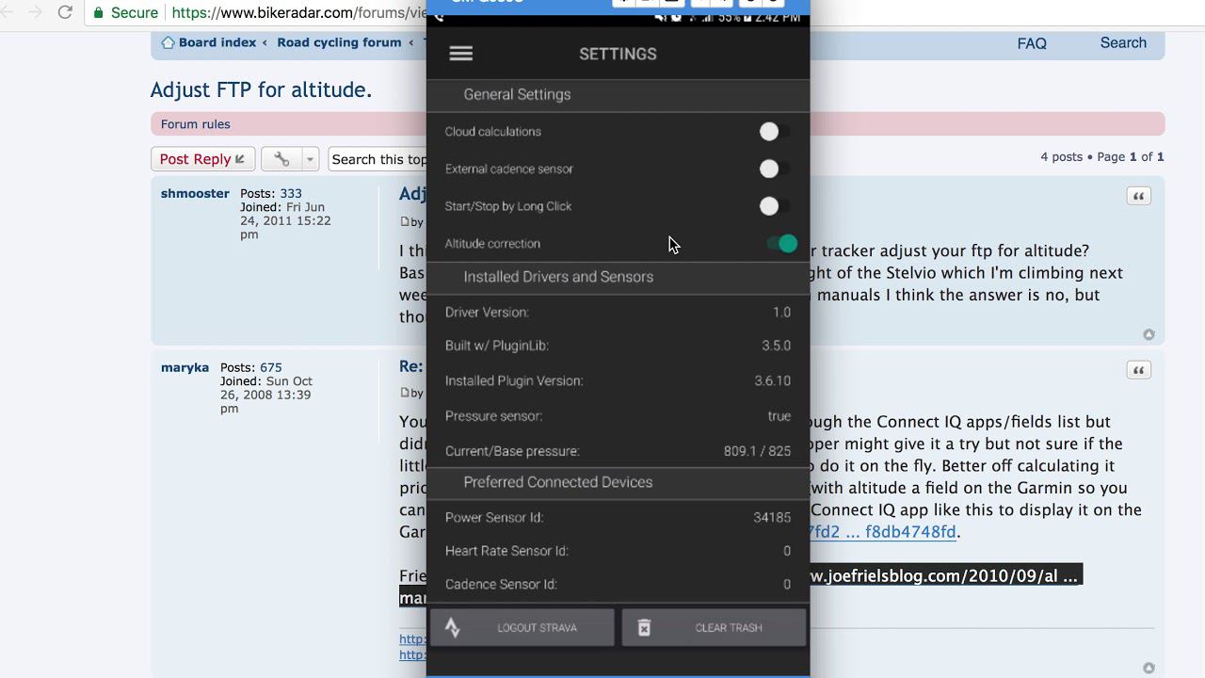This screenshot has width=1205, height=678.
Task: Open the topic tools wrench icon
Action: (281, 159)
